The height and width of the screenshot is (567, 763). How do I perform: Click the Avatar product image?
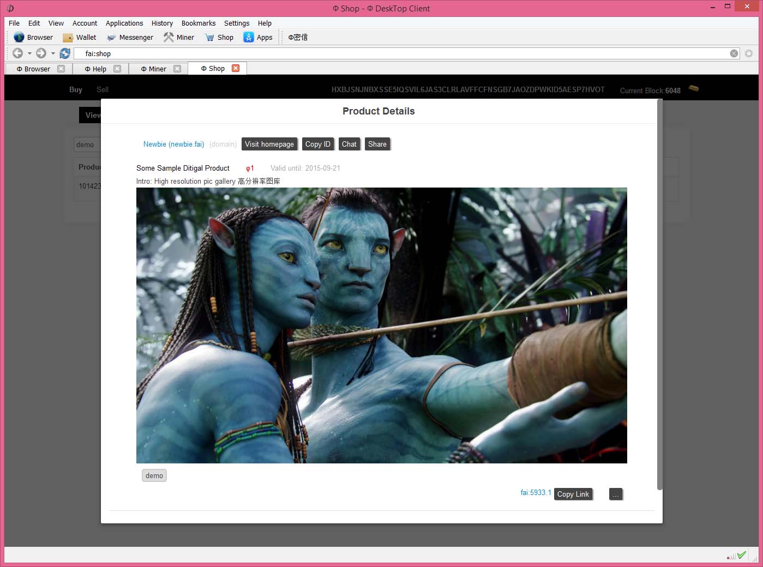(x=382, y=325)
